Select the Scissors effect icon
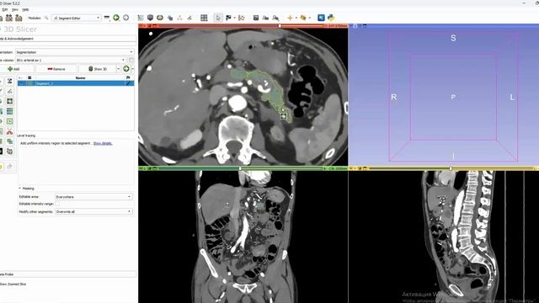Screen dimensions: 539x303 point(9,131)
